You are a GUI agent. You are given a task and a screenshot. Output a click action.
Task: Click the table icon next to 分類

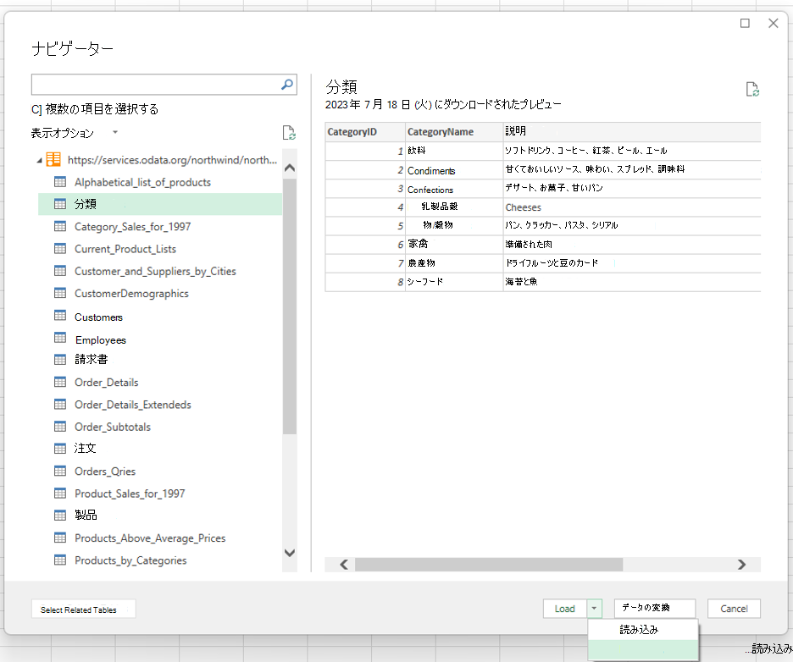(60, 204)
